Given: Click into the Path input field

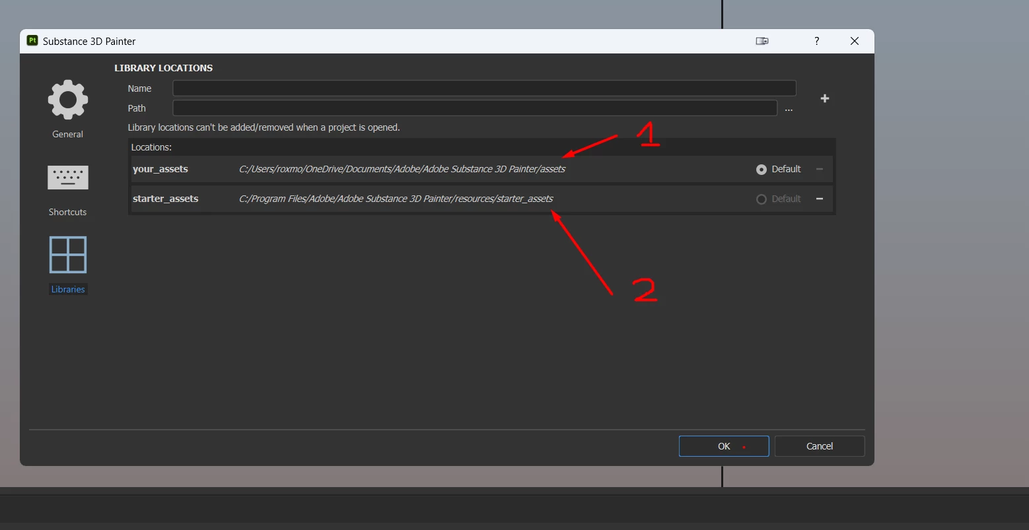Looking at the screenshot, I should pos(475,108).
